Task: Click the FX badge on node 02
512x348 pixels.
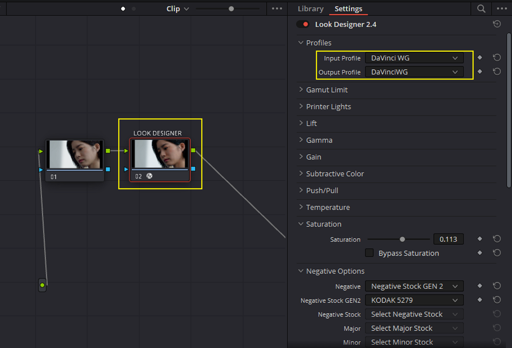Action: (x=149, y=176)
